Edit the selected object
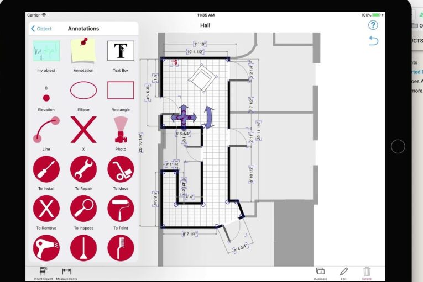423x282 pixels. pos(343,274)
